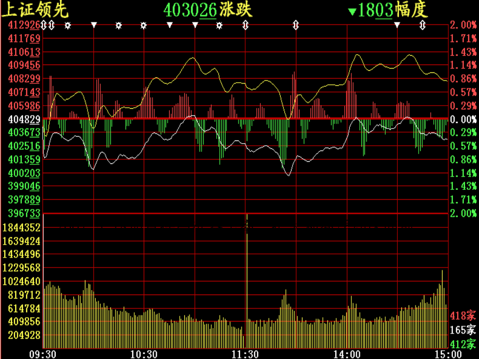Click the 1844352 volume axis label
Viewport: 479px width, 359px height.
21,227
